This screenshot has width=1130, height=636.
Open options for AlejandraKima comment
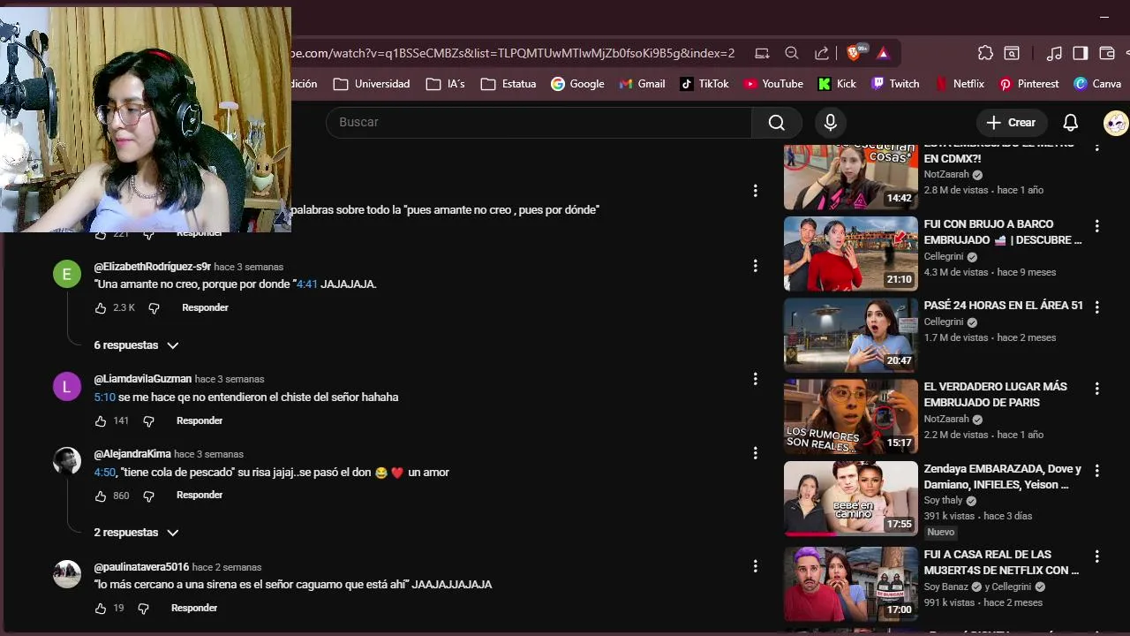coord(755,453)
